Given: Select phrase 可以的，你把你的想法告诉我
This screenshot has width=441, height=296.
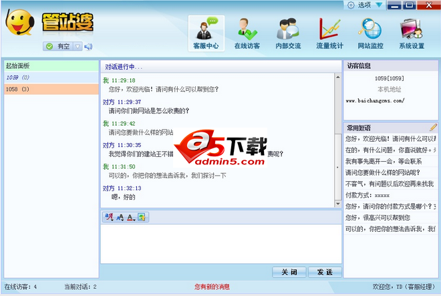Looking at the screenshot, I should pos(391,229).
